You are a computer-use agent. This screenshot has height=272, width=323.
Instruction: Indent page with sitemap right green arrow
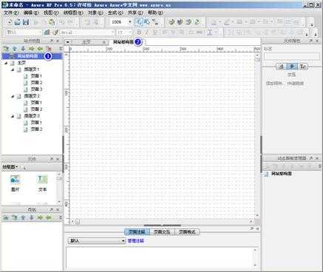point(31,49)
